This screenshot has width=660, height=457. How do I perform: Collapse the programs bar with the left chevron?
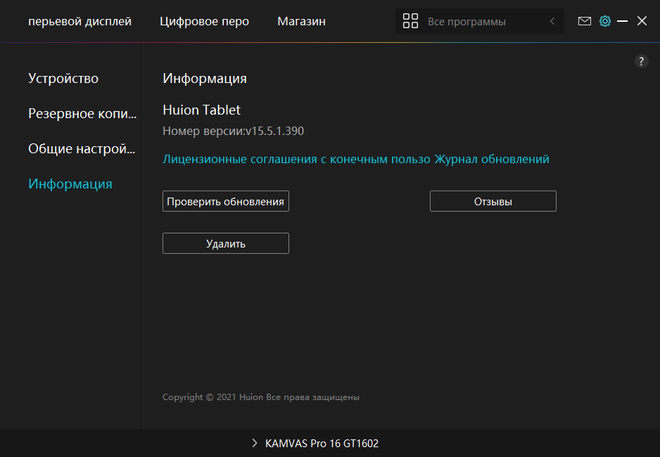pos(552,21)
